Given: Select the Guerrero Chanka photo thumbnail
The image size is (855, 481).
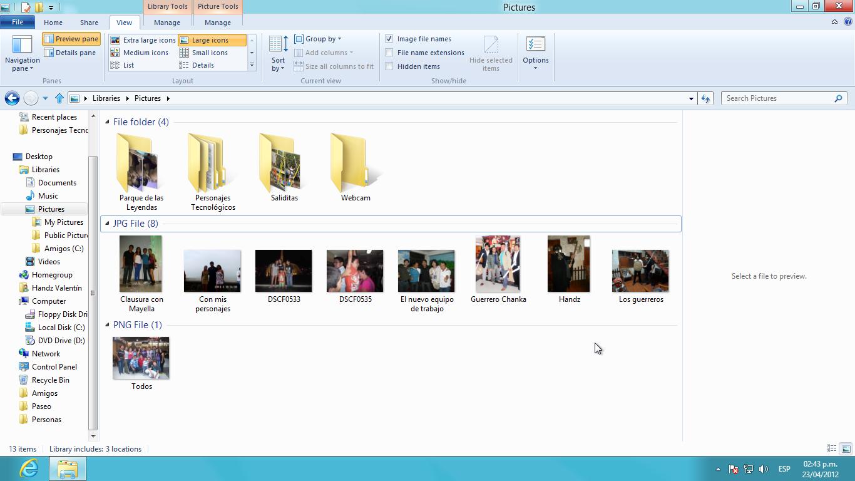Looking at the screenshot, I should click(x=498, y=264).
